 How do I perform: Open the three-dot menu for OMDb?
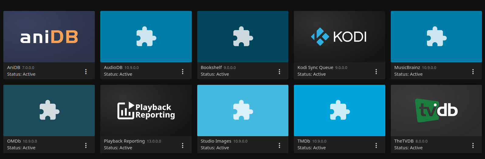[86, 145]
